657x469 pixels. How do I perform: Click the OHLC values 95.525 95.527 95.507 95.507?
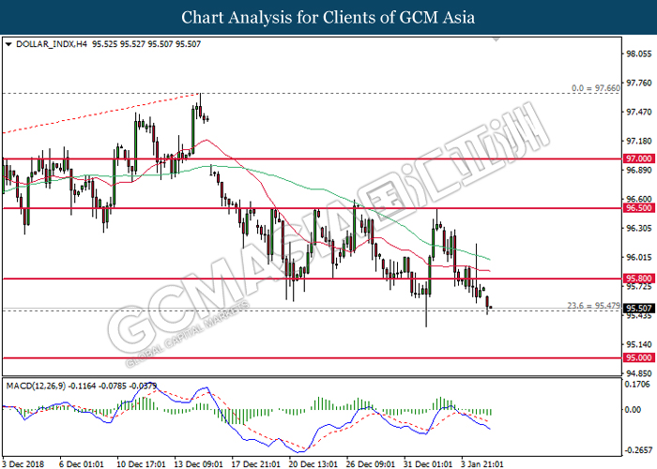tap(146, 44)
